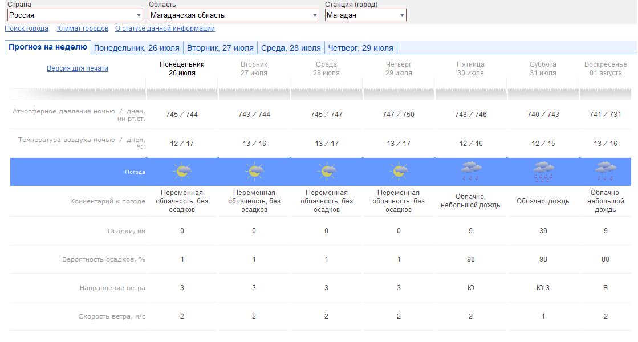Switch to Вторник, 27 июля tab
Image resolution: width=638 pixels, height=342 pixels.
pyautogui.click(x=220, y=48)
